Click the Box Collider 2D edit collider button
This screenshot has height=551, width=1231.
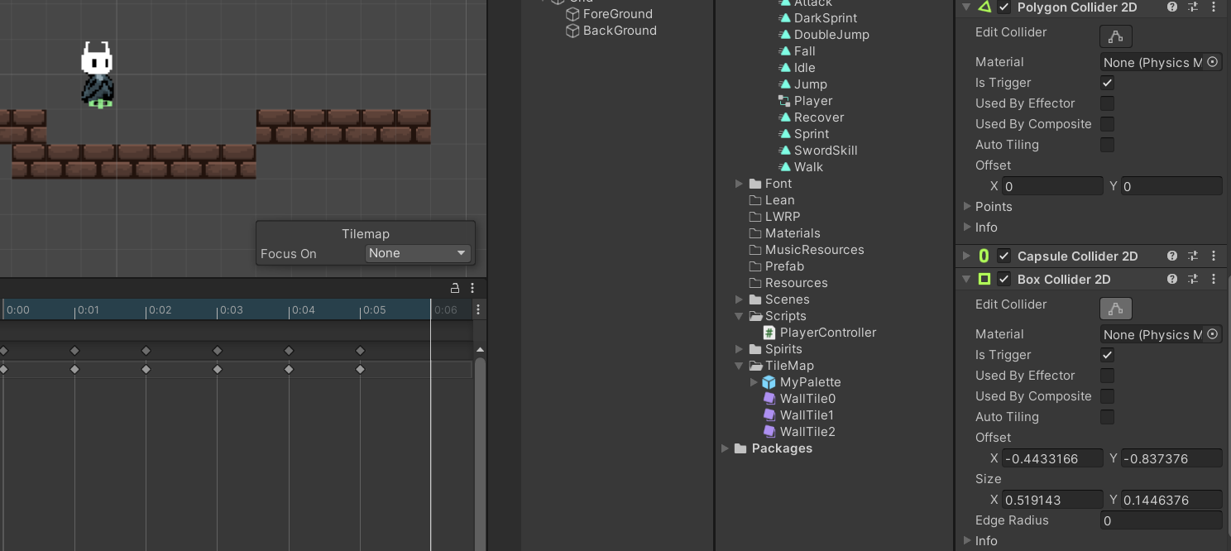(1115, 309)
